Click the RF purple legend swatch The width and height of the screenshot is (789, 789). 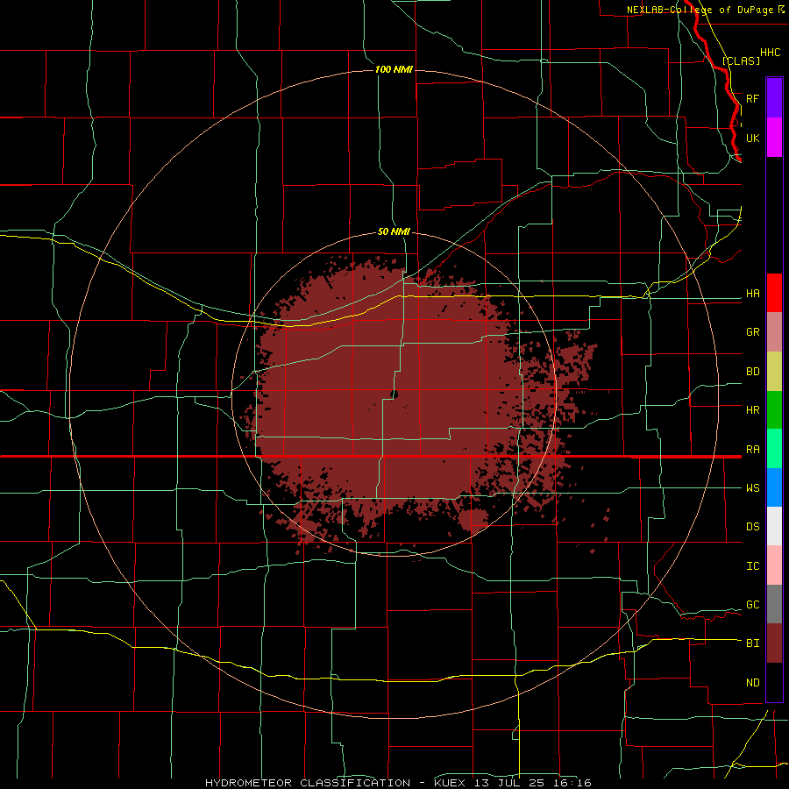coord(774,98)
